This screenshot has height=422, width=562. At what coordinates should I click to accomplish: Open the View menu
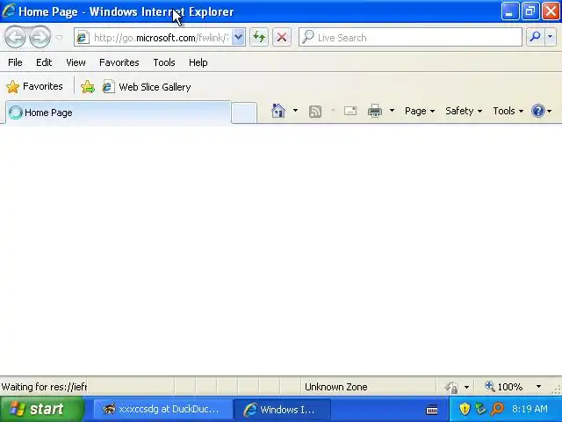coord(76,62)
